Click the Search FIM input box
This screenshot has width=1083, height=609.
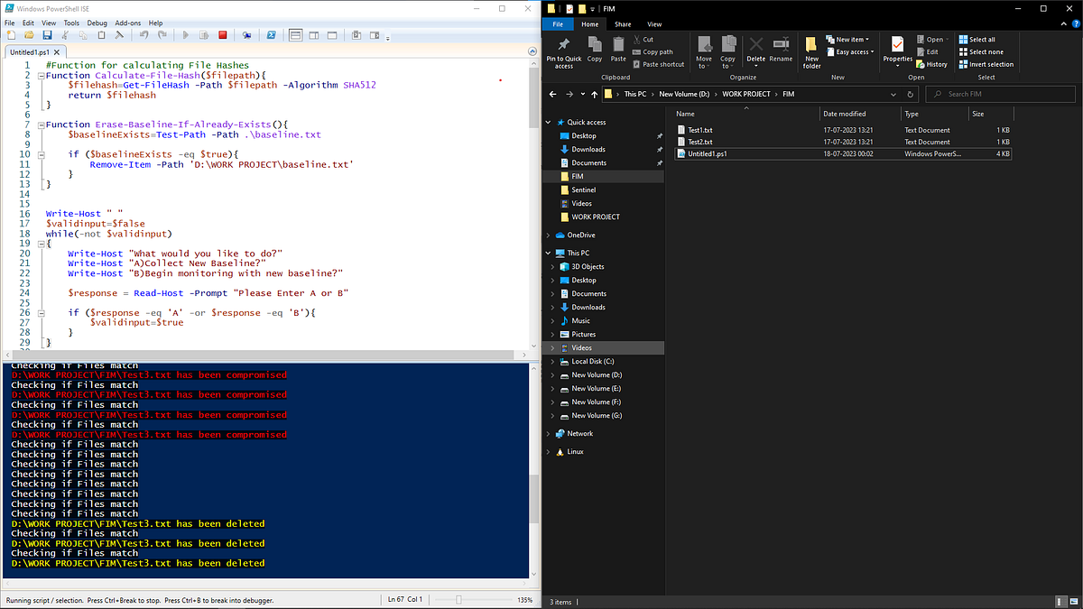(1000, 94)
